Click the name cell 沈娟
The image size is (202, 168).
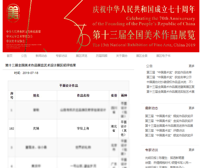pyautogui.click(x=36, y=128)
